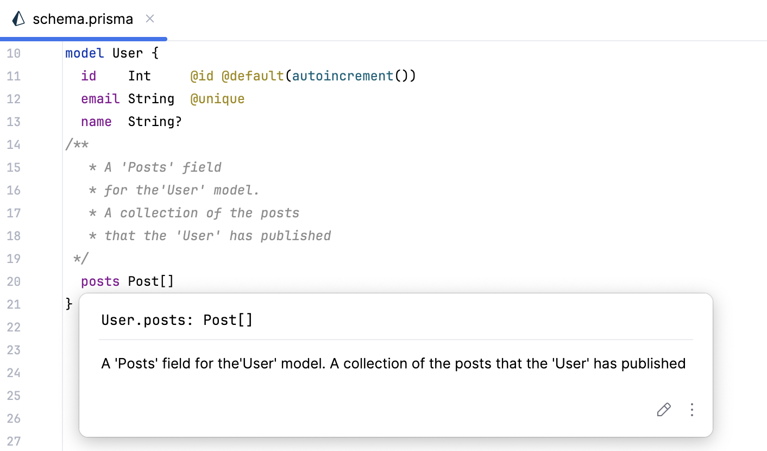Viewport: 767px width, 451px height.
Task: Click the @unique attribute on the email field
Action: [x=217, y=98]
